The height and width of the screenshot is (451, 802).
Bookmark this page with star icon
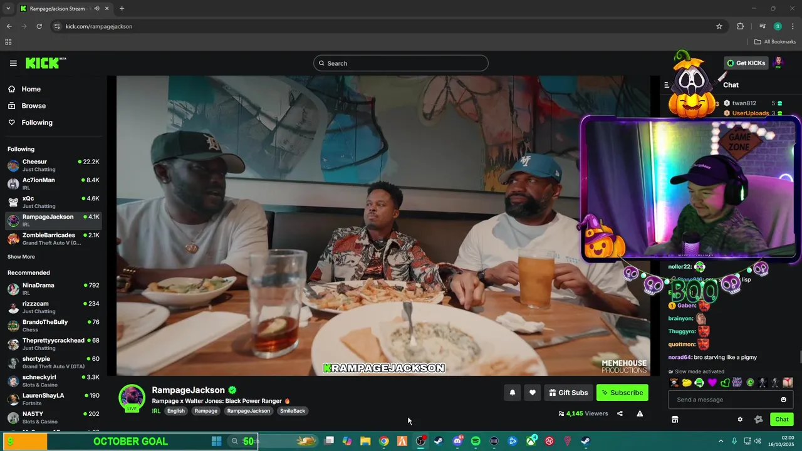point(719,26)
